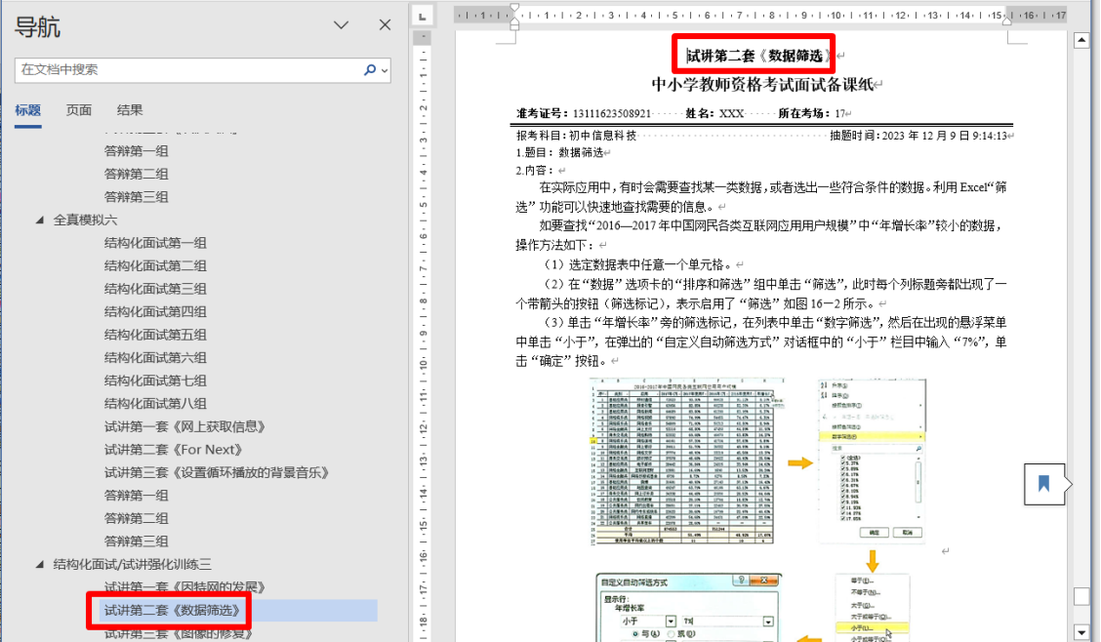Click the blue bookmark icon at right edge

(x=1043, y=483)
